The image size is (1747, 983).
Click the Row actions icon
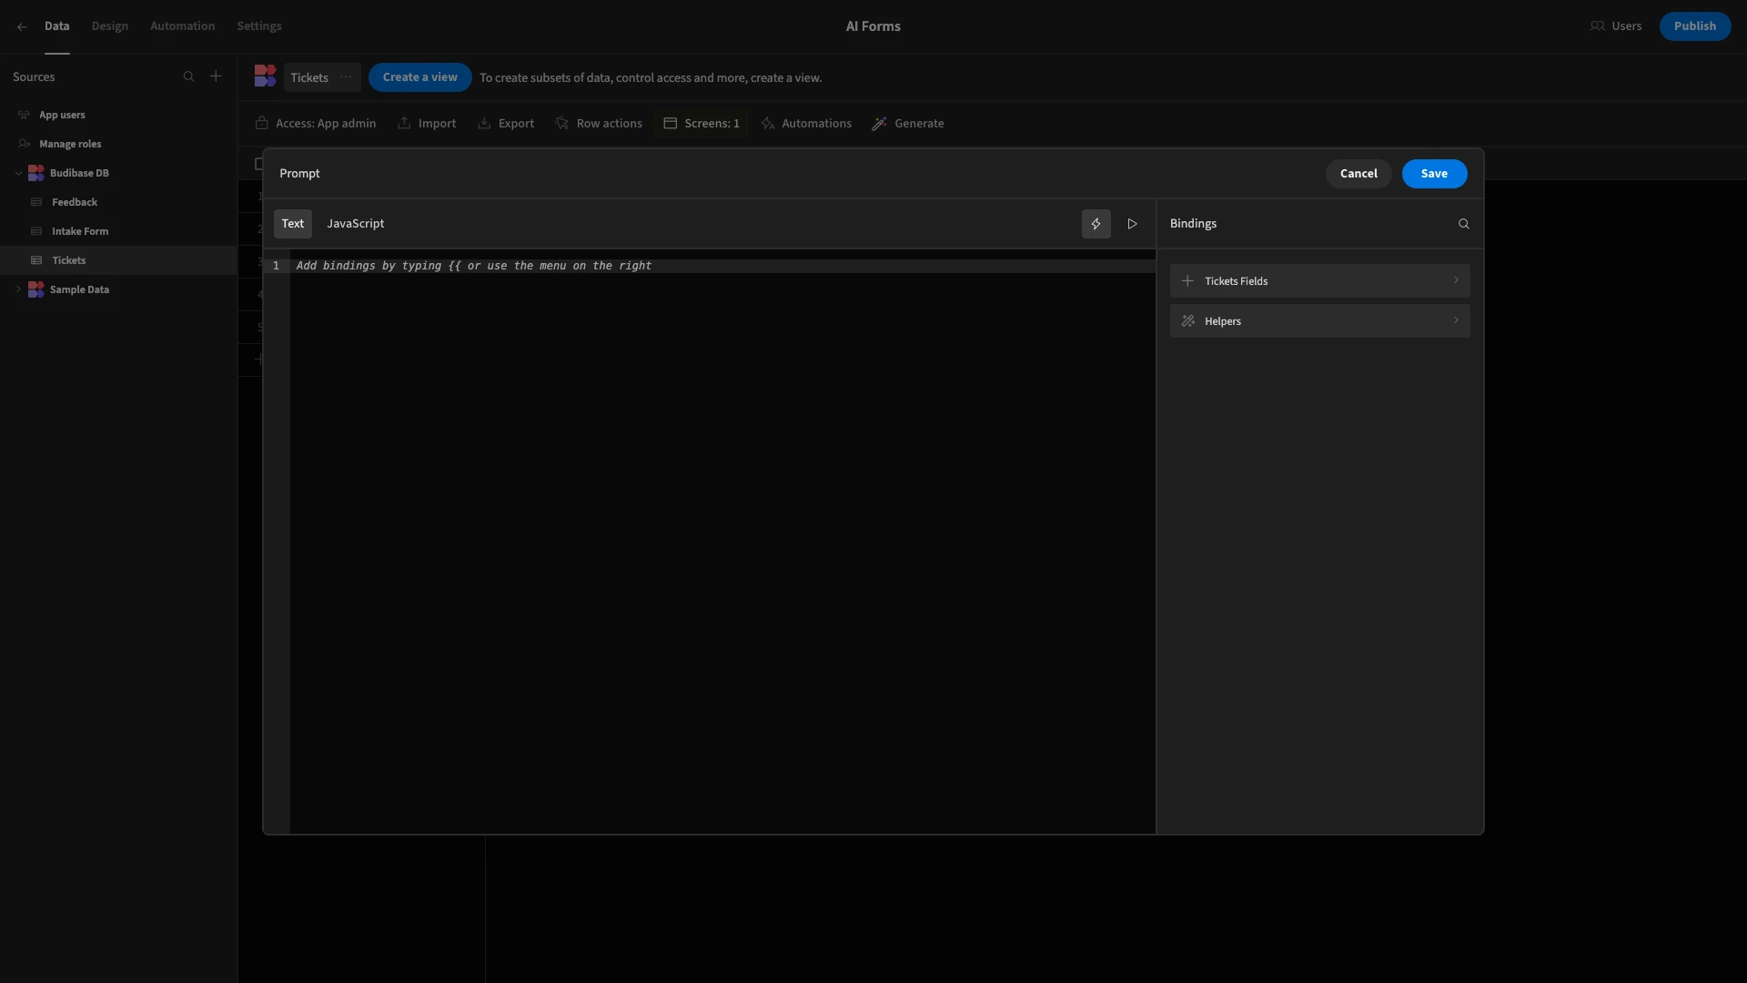click(x=562, y=123)
